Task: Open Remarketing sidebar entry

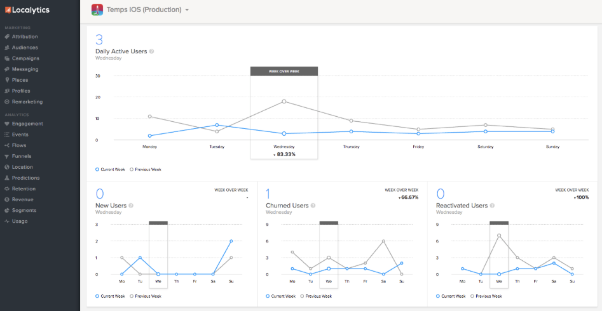Action: pos(27,102)
